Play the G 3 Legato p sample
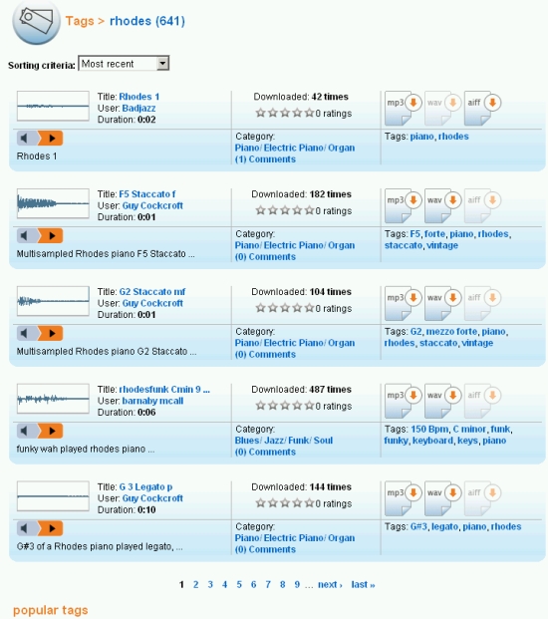548x619 pixels. click(x=51, y=528)
